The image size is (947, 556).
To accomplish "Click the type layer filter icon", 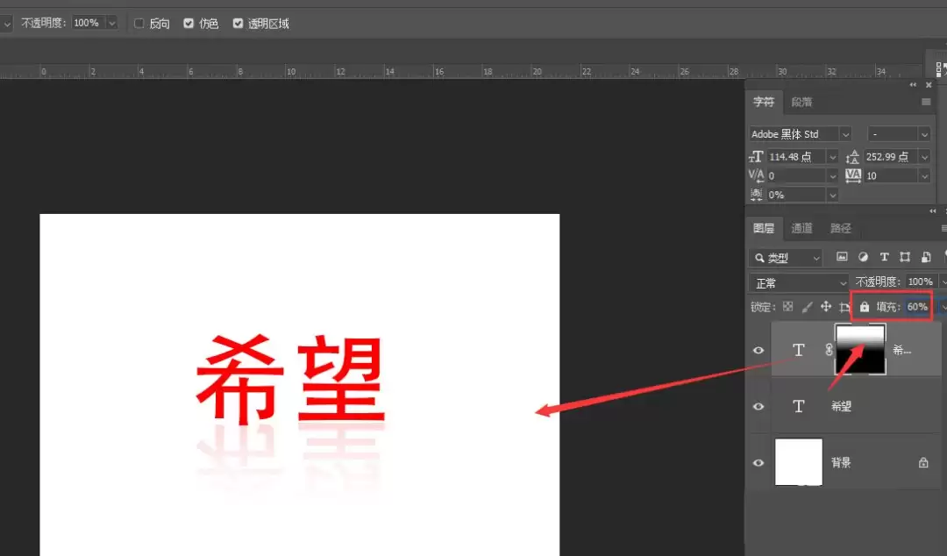I will click(884, 257).
